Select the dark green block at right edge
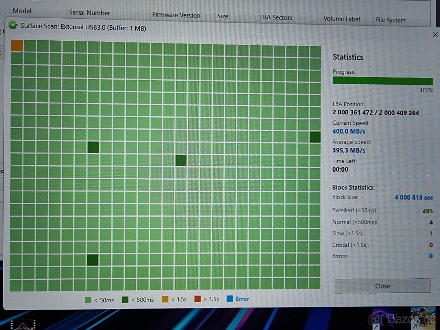 (315, 137)
